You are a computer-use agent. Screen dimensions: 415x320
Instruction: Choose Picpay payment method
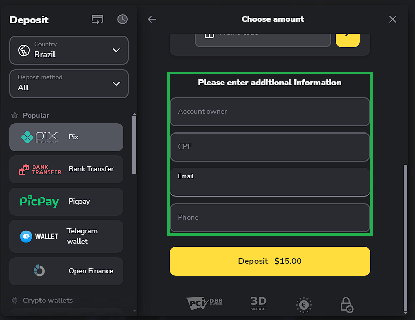click(66, 202)
